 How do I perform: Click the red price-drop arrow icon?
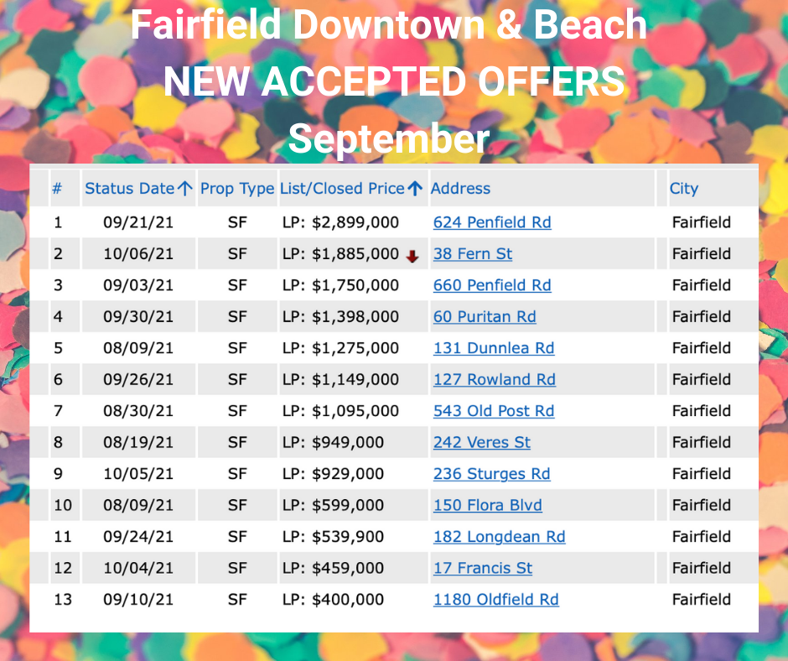click(412, 257)
